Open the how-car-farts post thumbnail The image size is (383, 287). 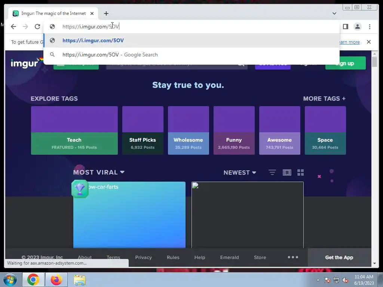coord(129,215)
